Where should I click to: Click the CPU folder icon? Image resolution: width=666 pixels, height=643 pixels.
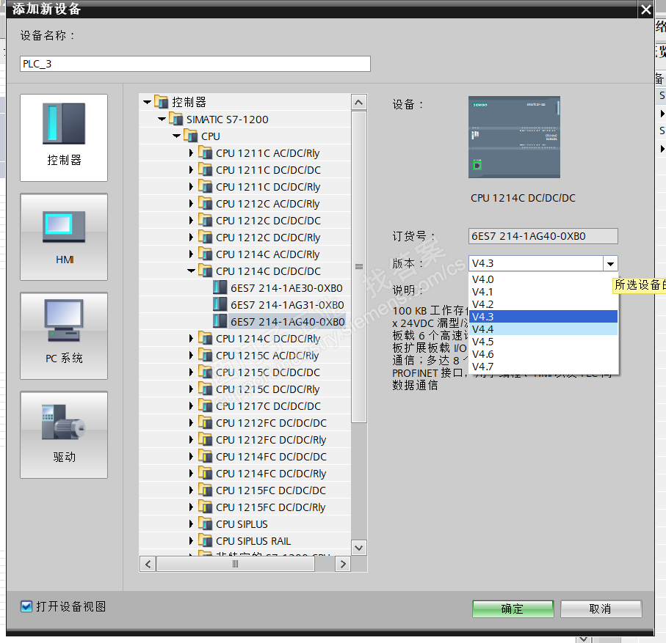pyautogui.click(x=190, y=136)
